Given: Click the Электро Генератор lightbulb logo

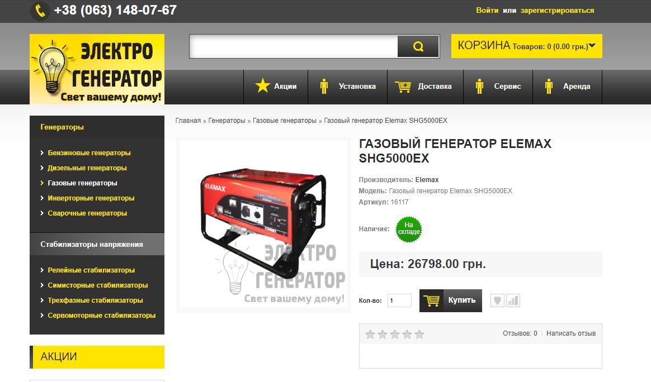Looking at the screenshot, I should [97, 69].
